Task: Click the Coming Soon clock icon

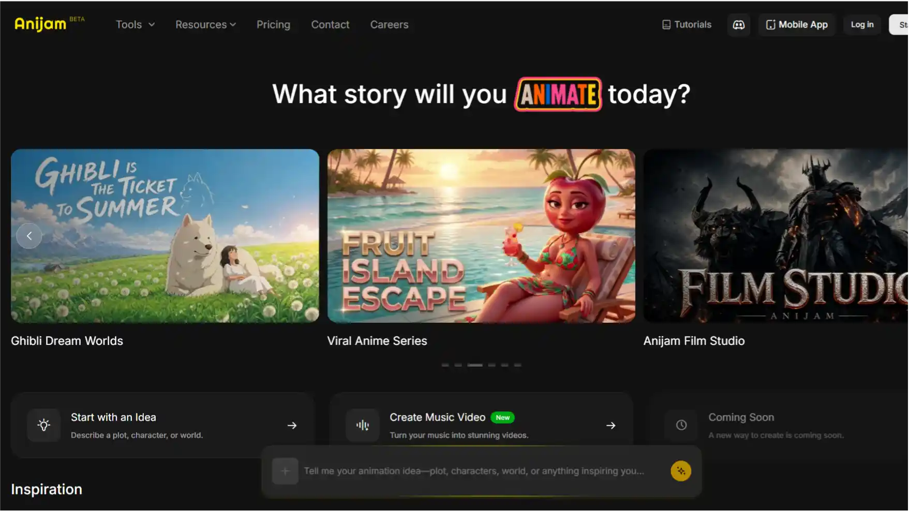Action: click(681, 425)
